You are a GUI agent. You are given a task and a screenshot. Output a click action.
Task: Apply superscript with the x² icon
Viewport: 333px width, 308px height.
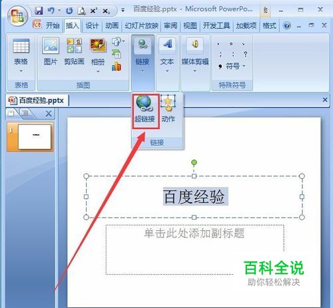coord(94,11)
